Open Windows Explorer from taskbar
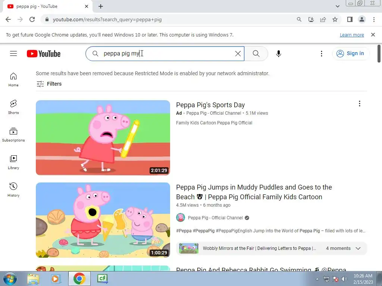Viewport: 382px width, 286px height. (x=33, y=279)
